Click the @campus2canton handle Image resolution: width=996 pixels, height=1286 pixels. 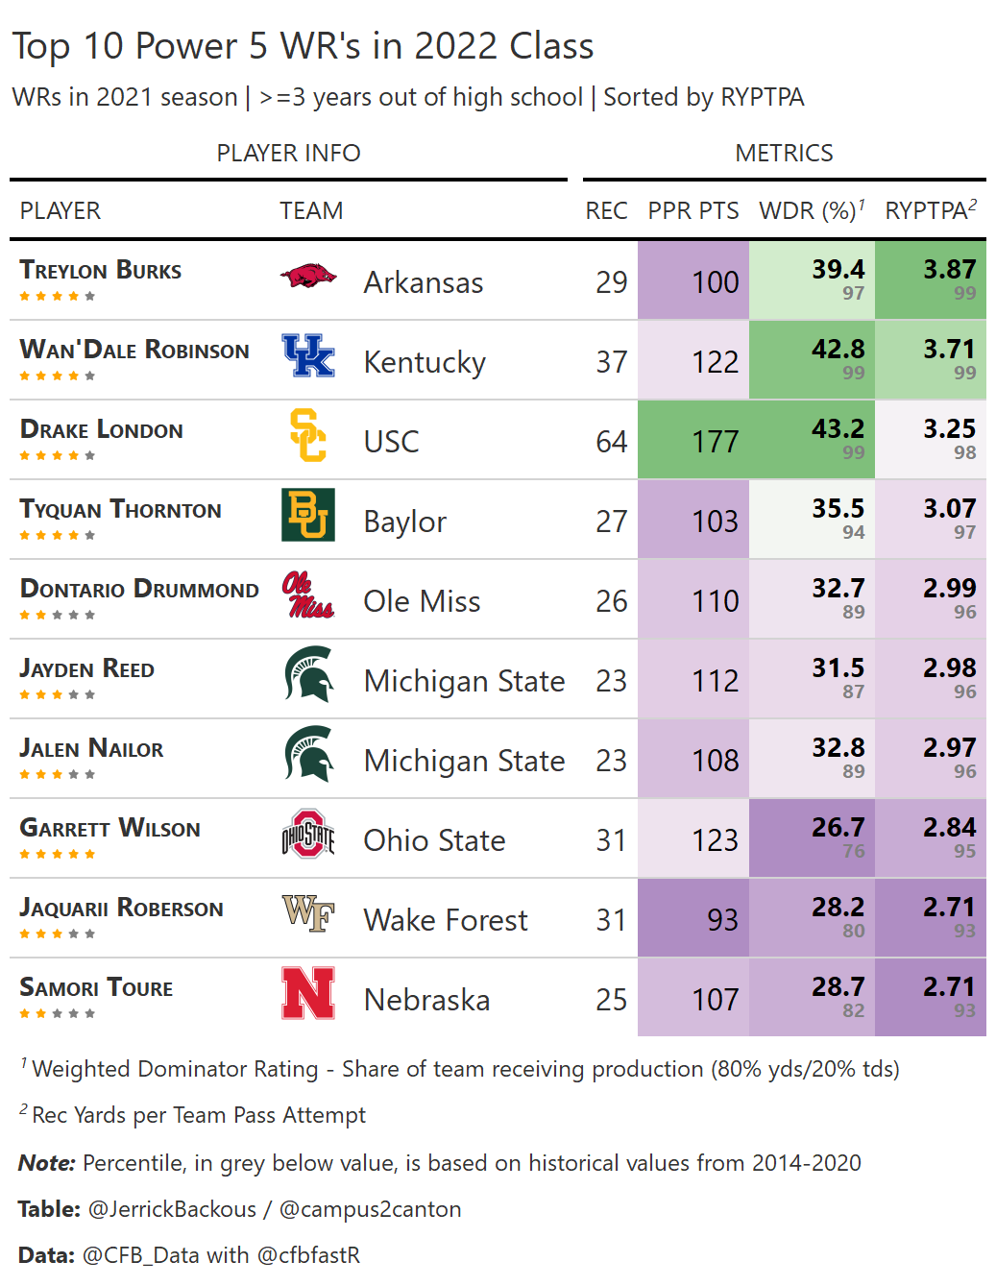370,1209
